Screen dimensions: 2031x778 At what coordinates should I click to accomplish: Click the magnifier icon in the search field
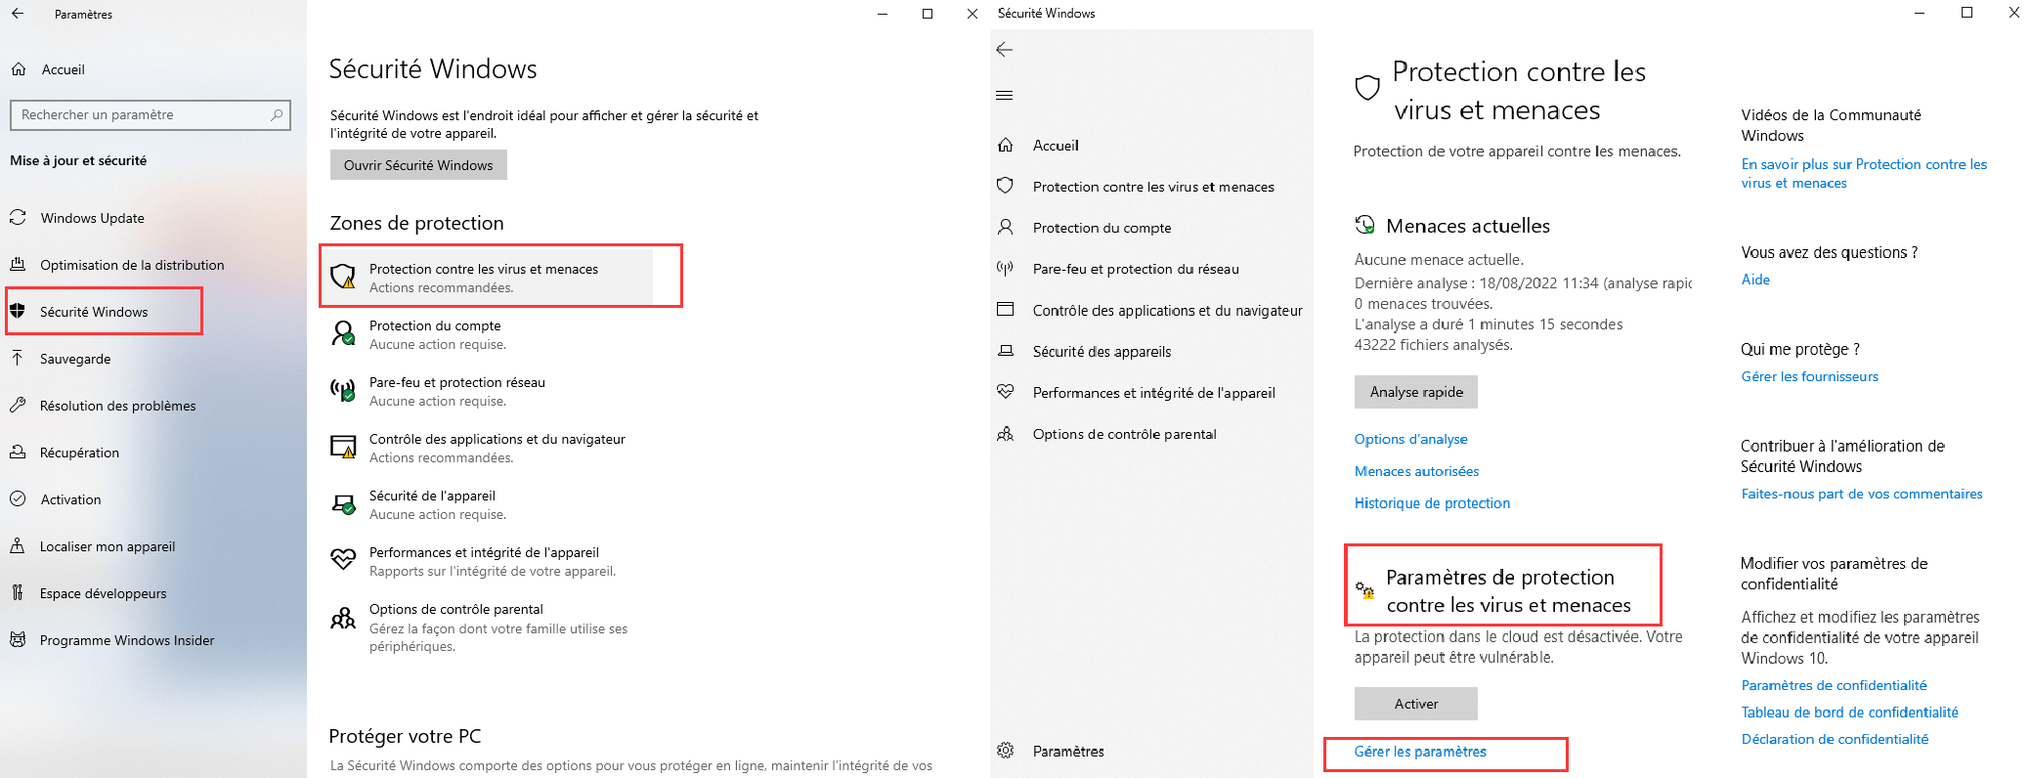(277, 114)
